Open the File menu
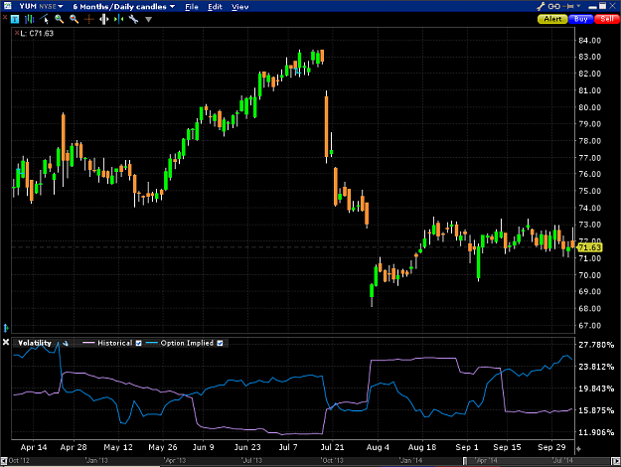This screenshot has height=467, width=621. coord(192,7)
